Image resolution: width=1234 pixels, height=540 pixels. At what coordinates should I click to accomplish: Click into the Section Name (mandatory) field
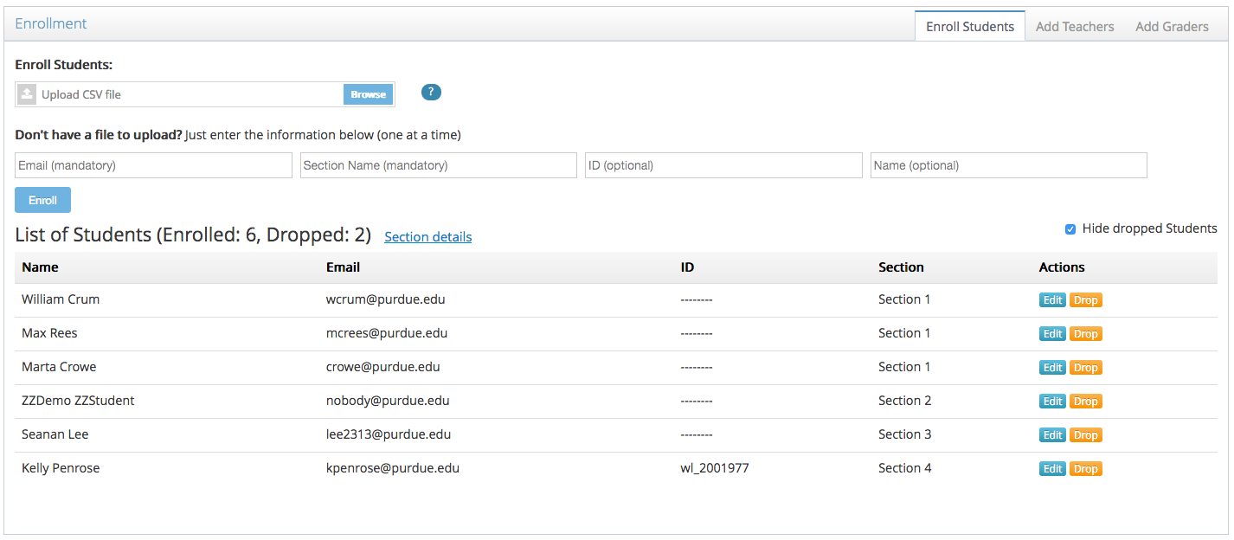point(438,165)
